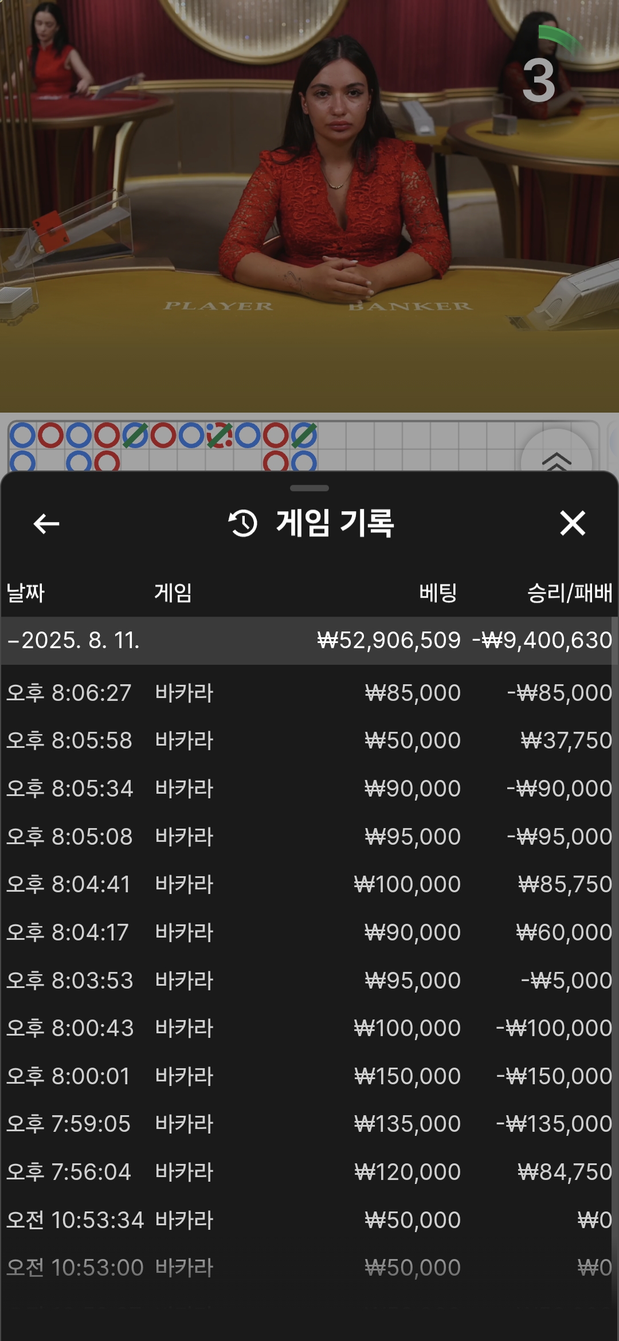Tap the 게임 column header
619x1341 pixels.
(x=173, y=592)
